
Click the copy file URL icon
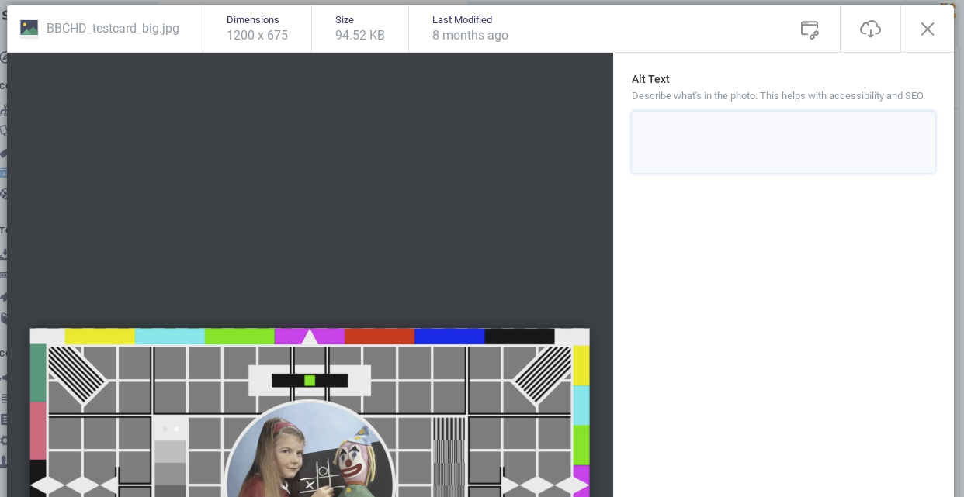pos(810,29)
